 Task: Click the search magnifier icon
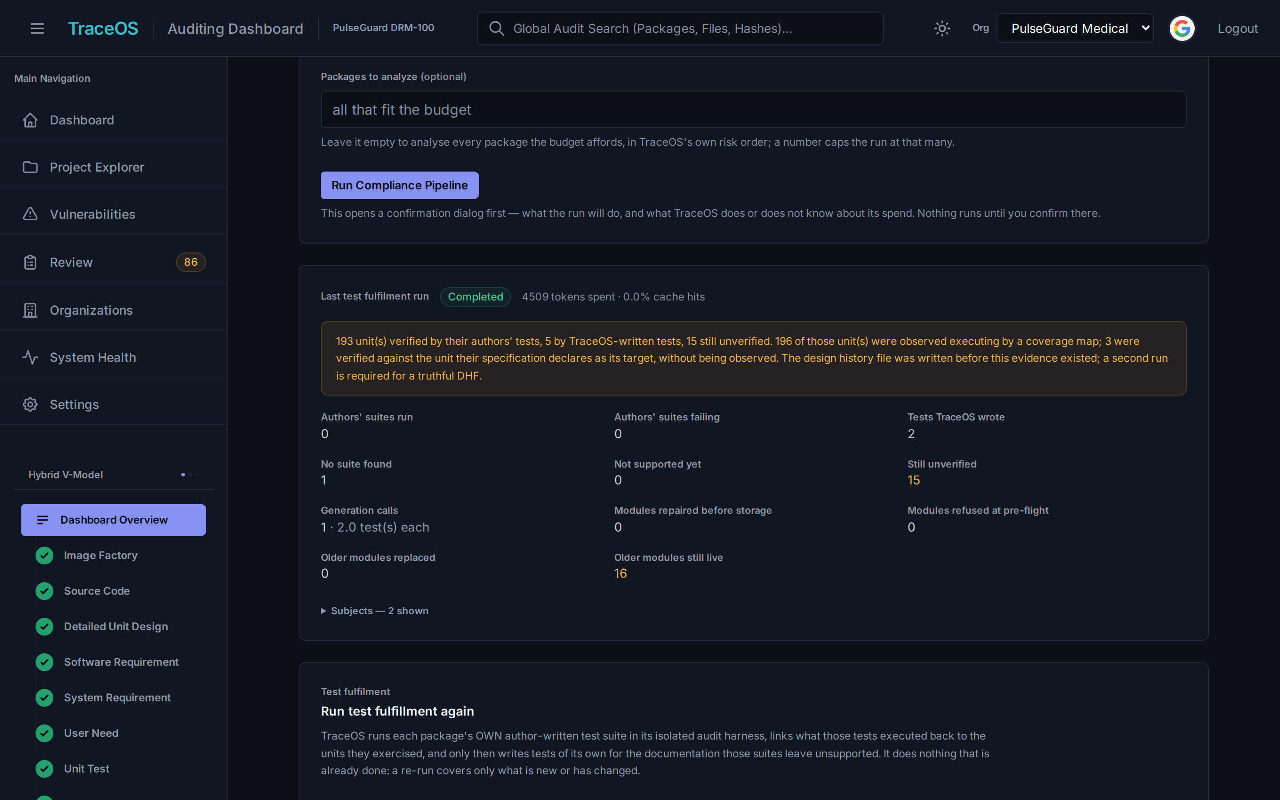(496, 28)
